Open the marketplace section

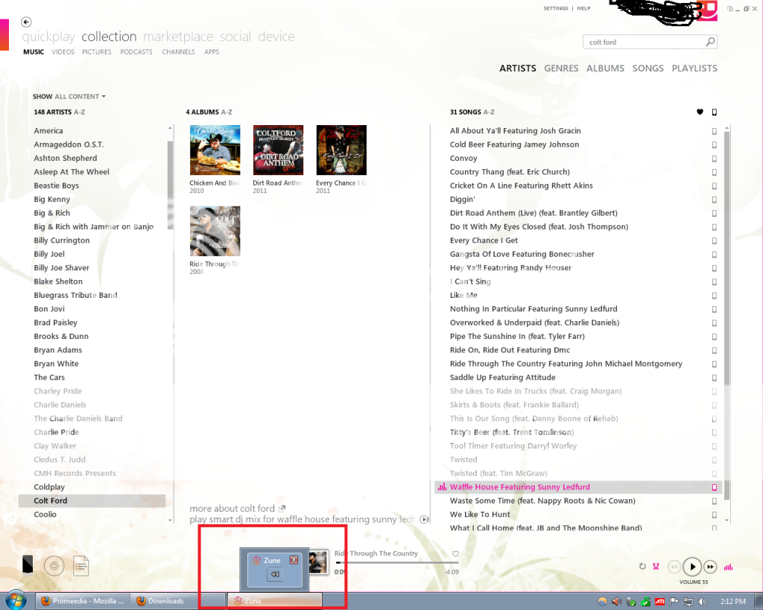[178, 36]
